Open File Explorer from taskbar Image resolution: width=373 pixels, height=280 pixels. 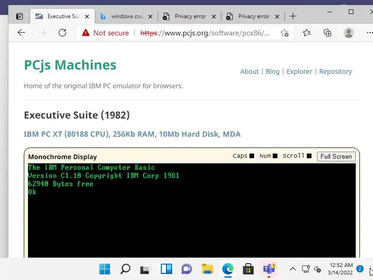coord(207,269)
